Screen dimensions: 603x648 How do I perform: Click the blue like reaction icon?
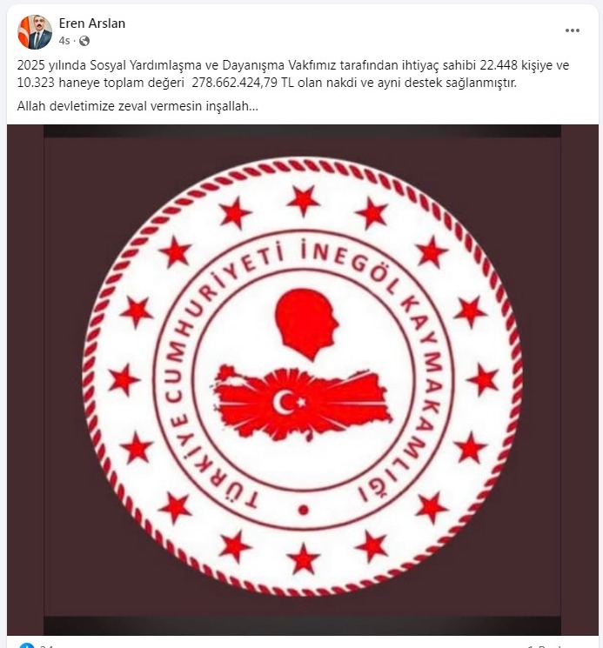pos(27,645)
